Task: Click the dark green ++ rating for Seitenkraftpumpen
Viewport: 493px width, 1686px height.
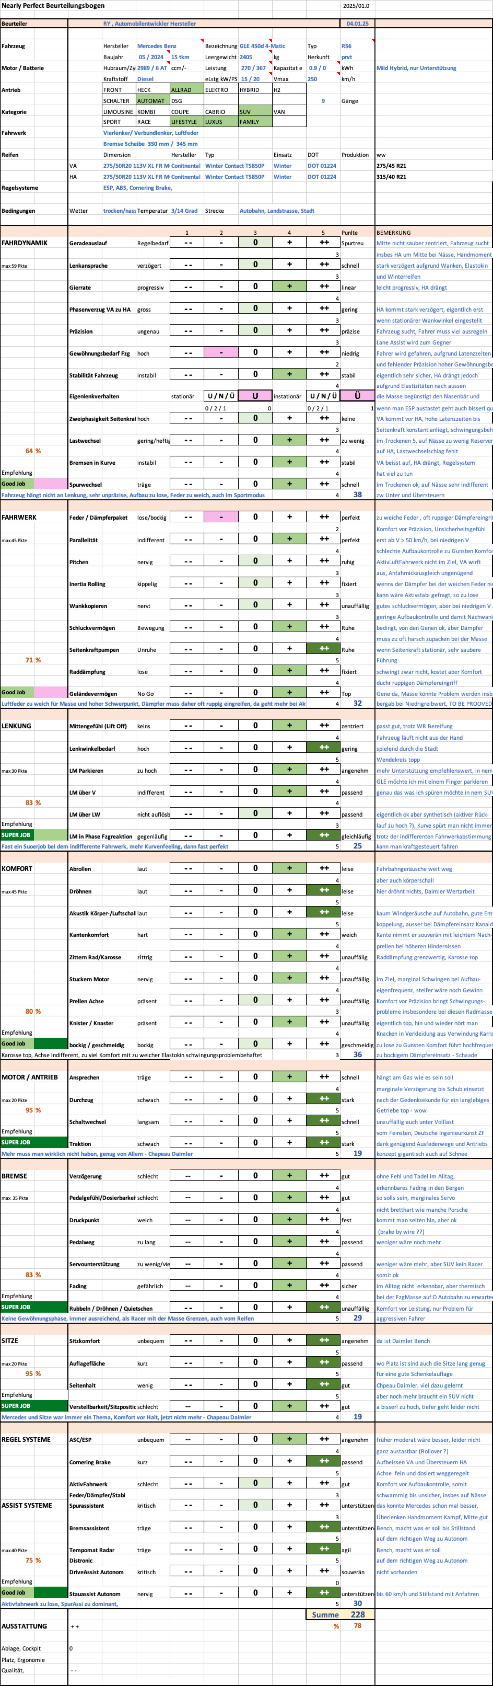Action: [x=323, y=649]
